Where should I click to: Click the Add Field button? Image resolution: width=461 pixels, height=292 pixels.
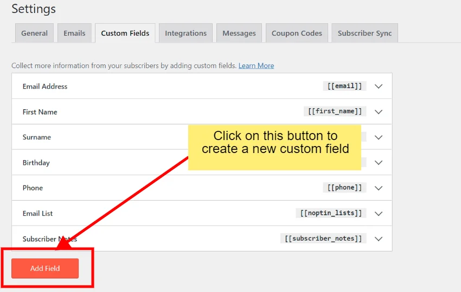[45, 268]
